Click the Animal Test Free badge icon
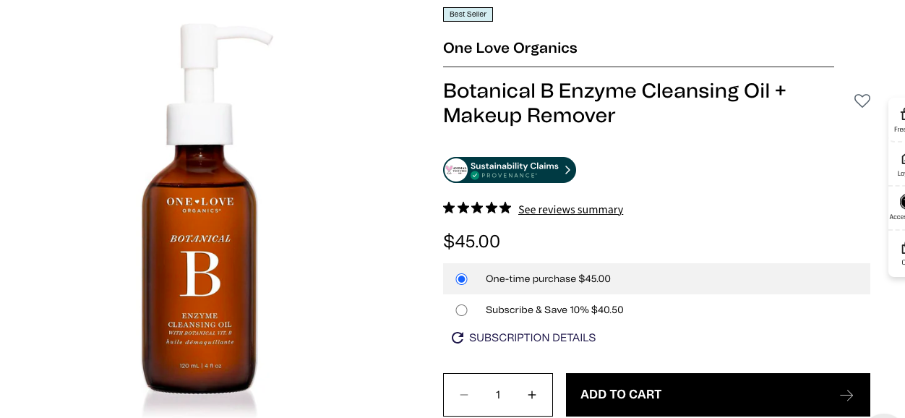Viewport: 905px width, 418px height. (456, 170)
